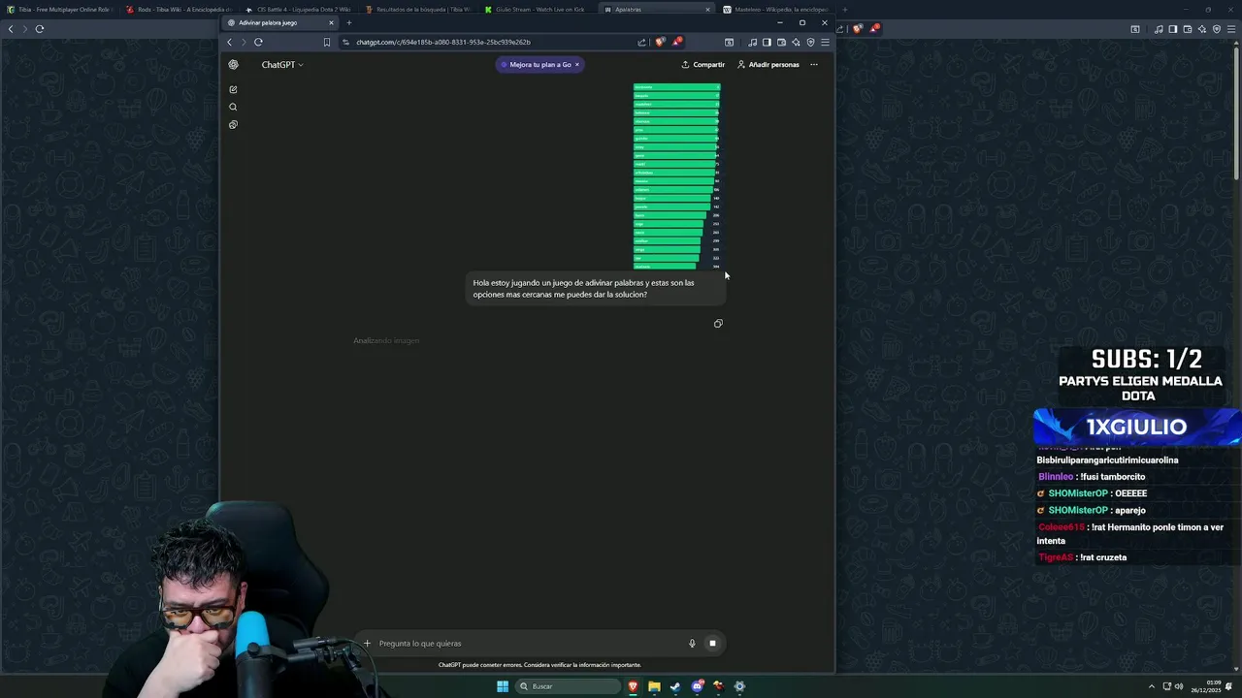Open the VPN shield icon in front window
1242x698 pixels.
[x=810, y=42]
